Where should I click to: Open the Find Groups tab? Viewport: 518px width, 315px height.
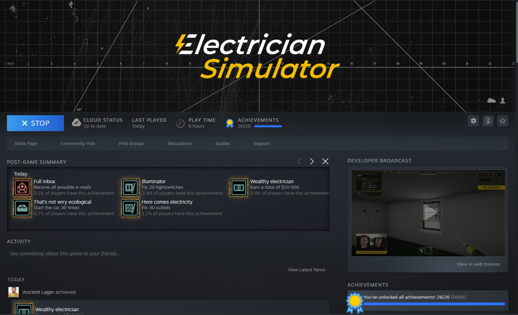tap(131, 143)
